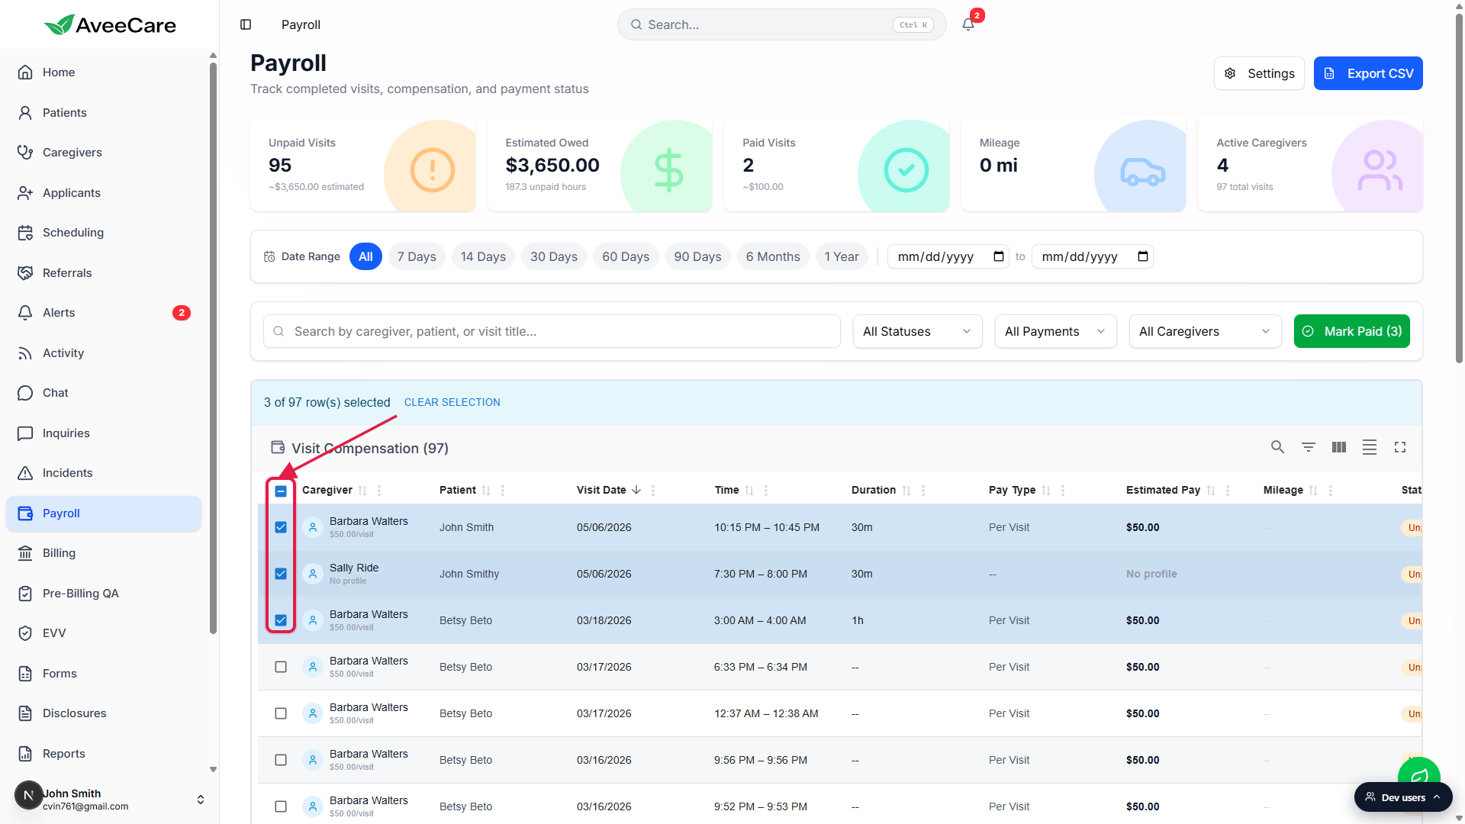Expand Dev users panel
This screenshot has width=1465, height=824.
tap(1403, 797)
